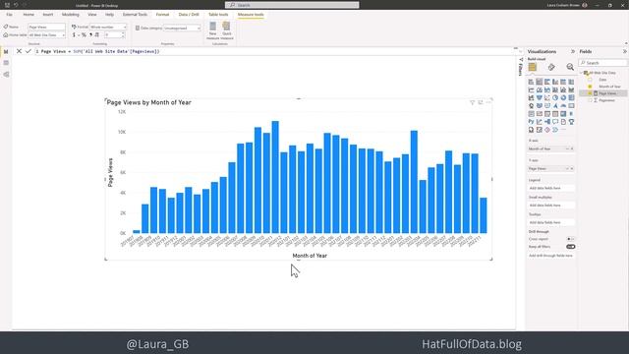Screen dimensions: 629x354
Task: Apply thousands separator comma format
Action: (90, 35)
